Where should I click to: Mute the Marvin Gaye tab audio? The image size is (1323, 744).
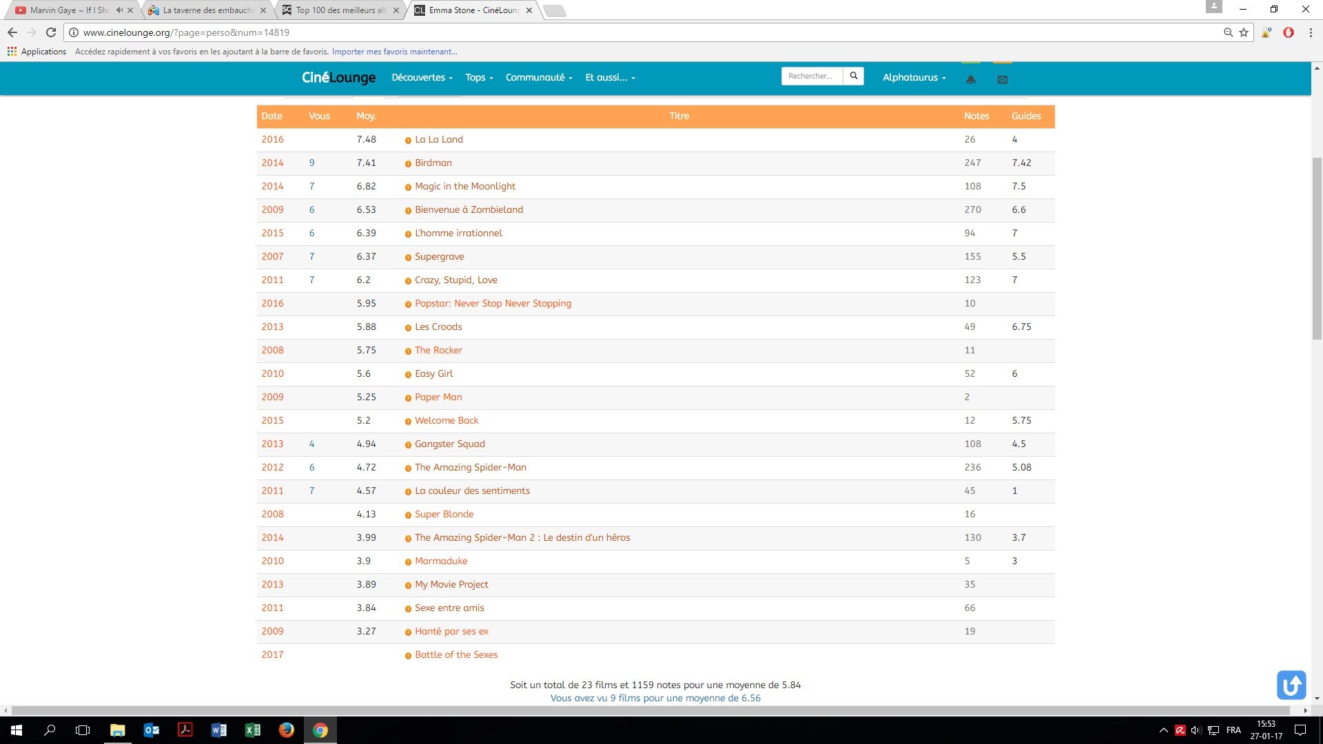(x=119, y=10)
